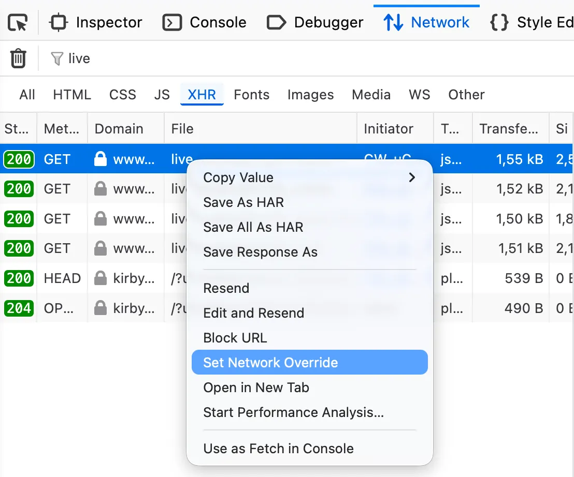
Task: Sort by the Method column header
Action: [x=62, y=129]
